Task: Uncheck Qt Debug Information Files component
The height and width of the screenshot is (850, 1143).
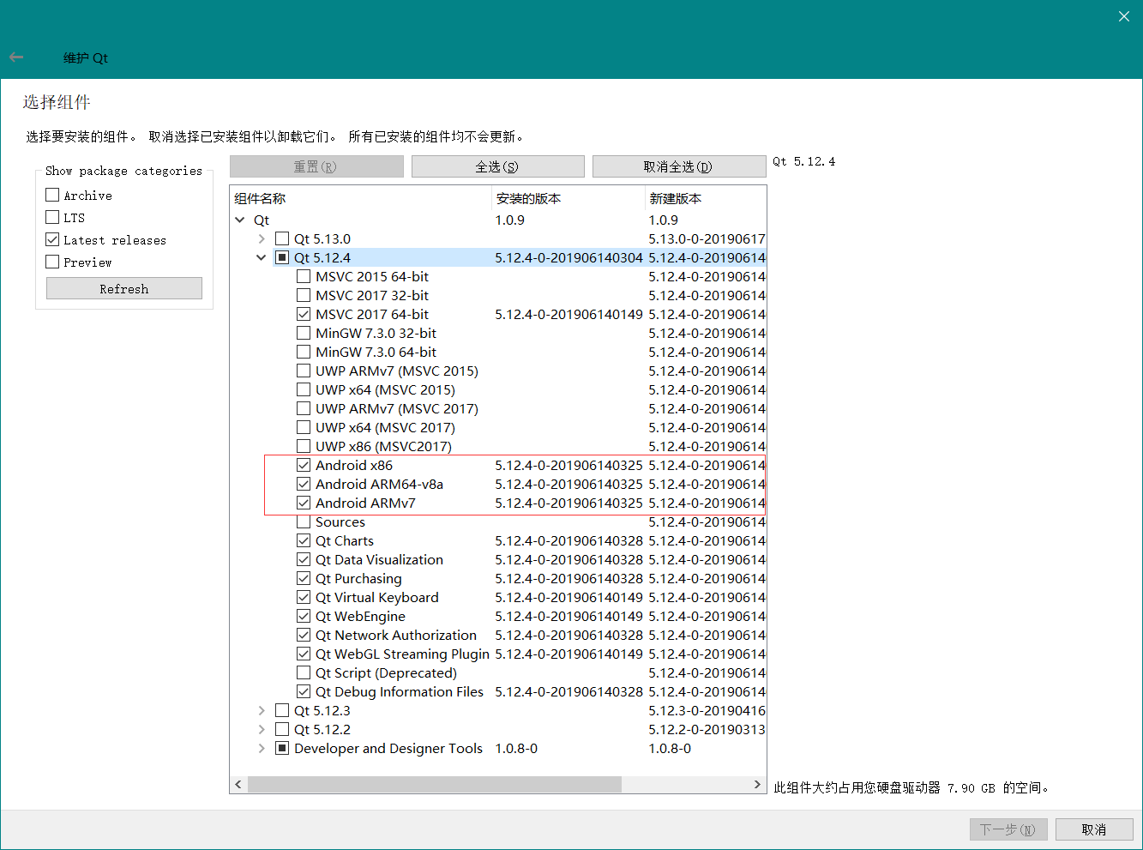Action: coord(304,691)
